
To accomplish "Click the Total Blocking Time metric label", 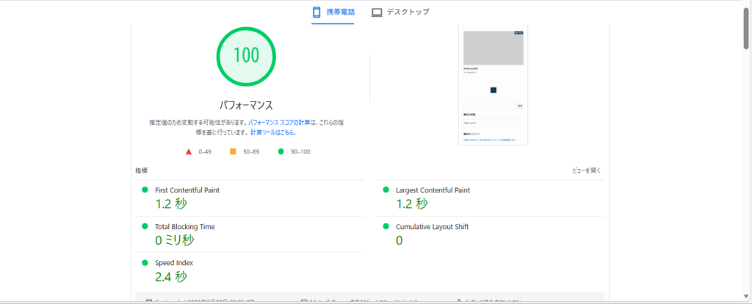I will (185, 227).
